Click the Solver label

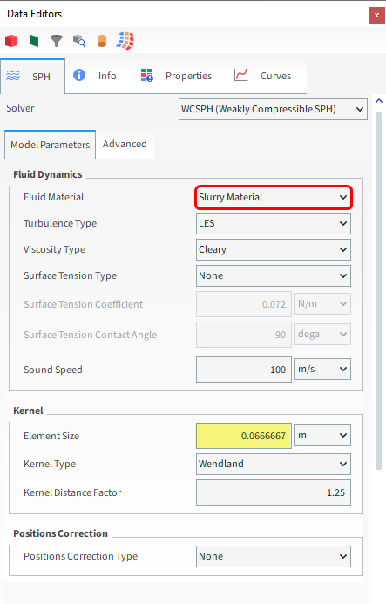tap(20, 108)
